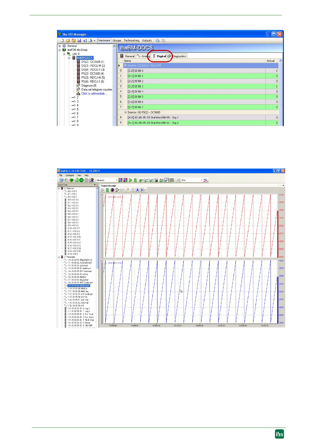This screenshot has height=446, width=315.
Task: Collapse the 1. Parameter node in Signal Tree
Action: tap(59, 257)
